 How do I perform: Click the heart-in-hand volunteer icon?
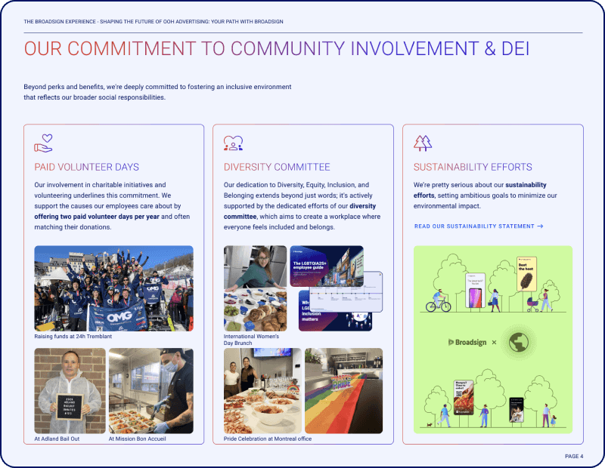(44, 143)
